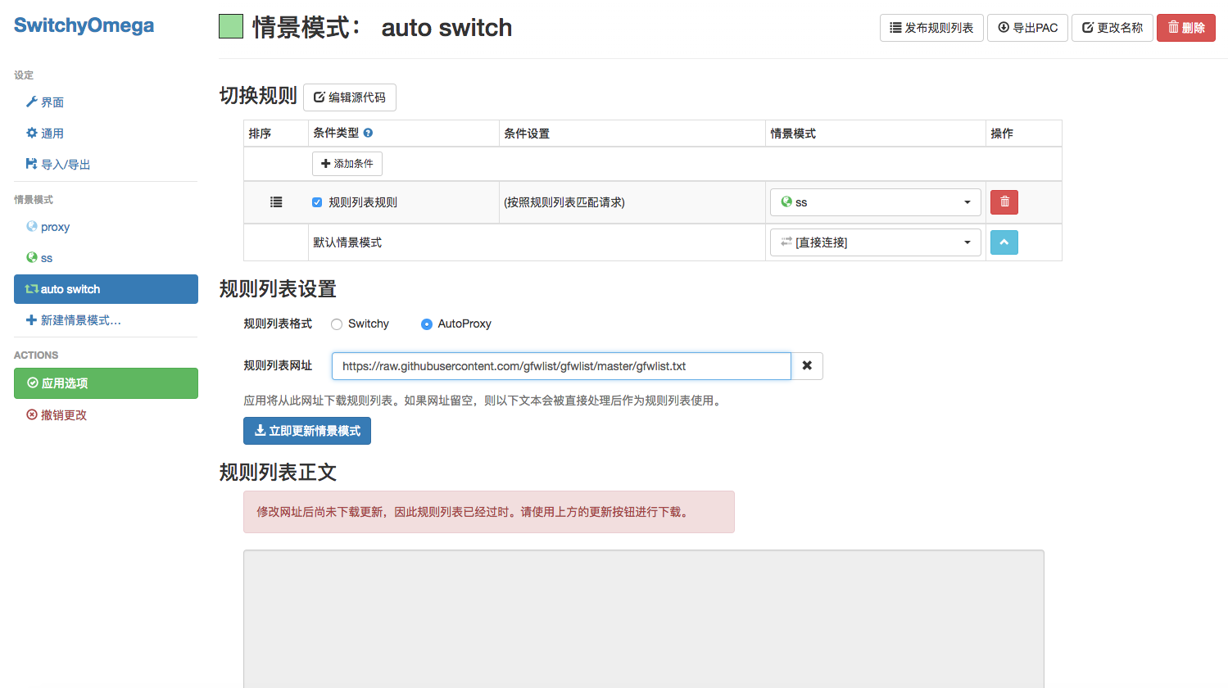The width and height of the screenshot is (1228, 688).
Task: Open 界面 settings in sidebar
Action: [106, 102]
